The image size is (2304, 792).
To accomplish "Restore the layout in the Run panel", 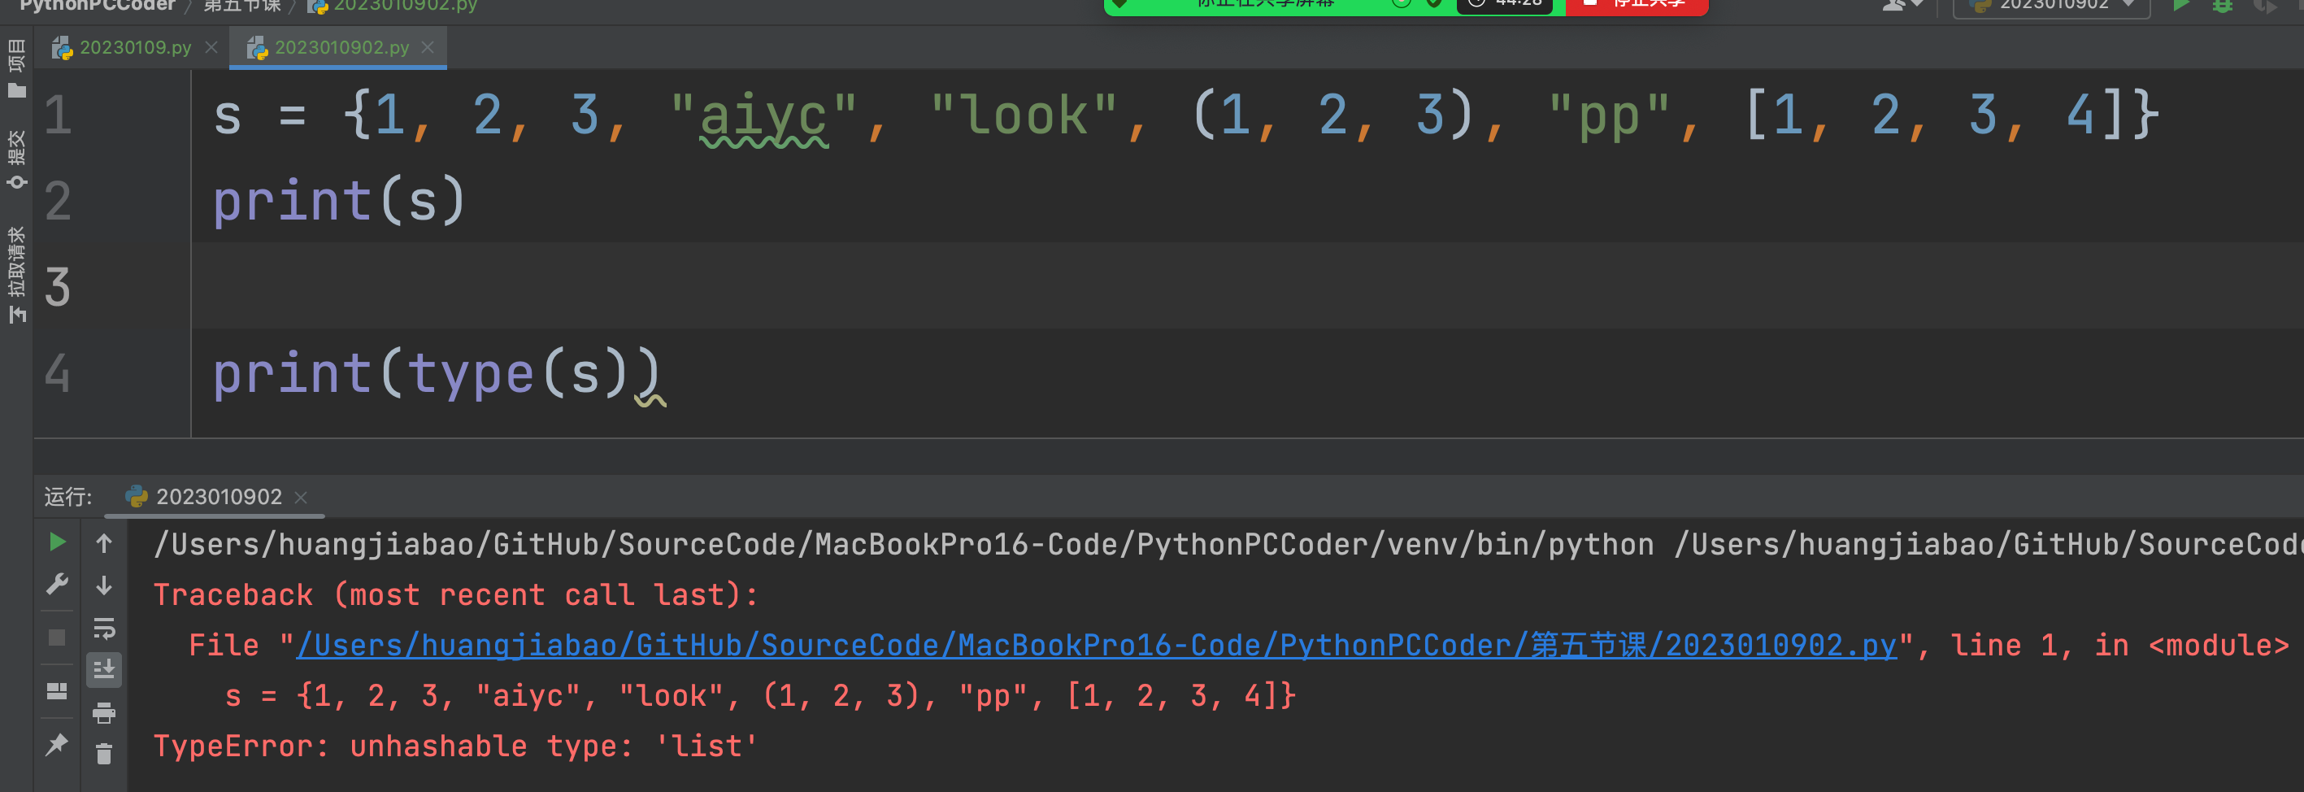I will point(56,691).
